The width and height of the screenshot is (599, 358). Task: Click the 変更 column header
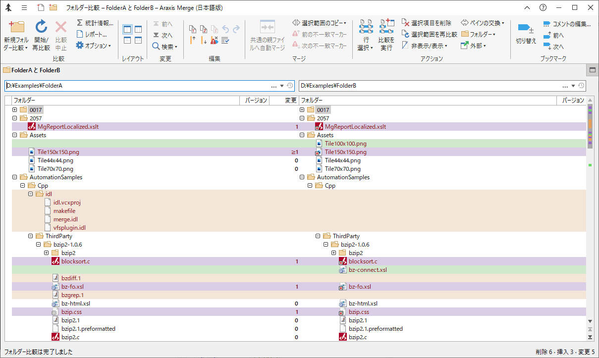click(x=284, y=101)
